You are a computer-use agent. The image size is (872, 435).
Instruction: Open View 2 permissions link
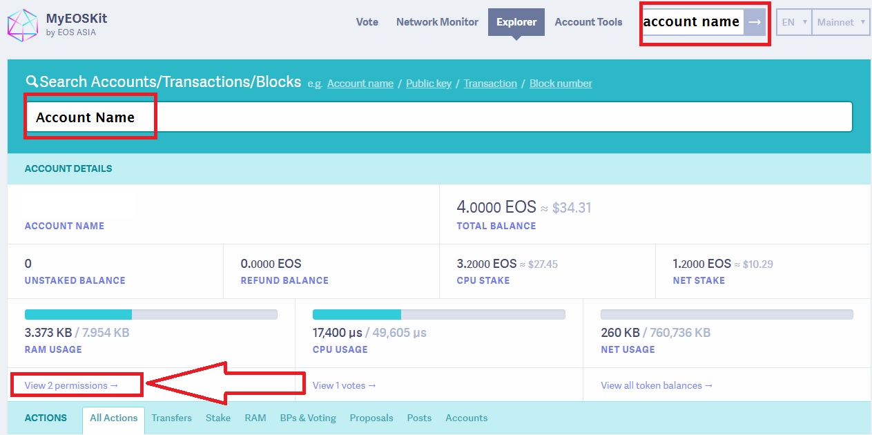point(72,385)
